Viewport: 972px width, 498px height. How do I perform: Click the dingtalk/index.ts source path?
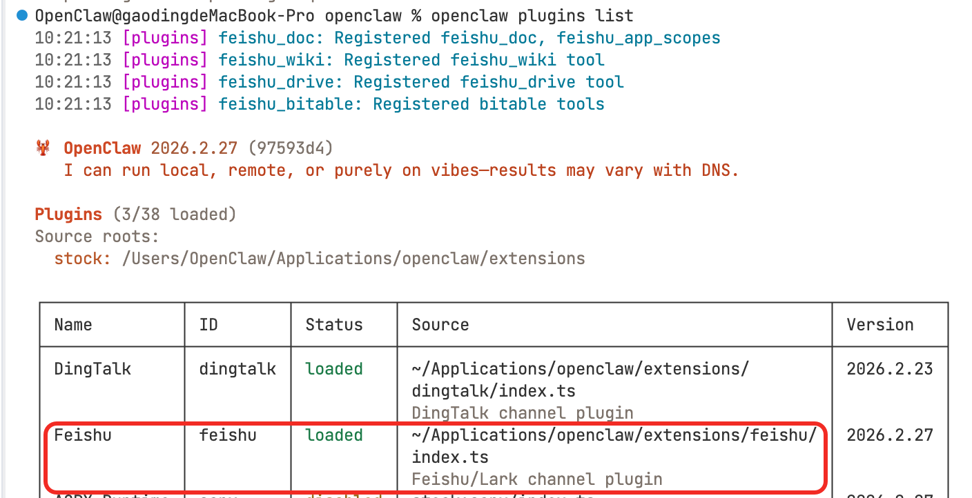pyautogui.click(x=580, y=380)
